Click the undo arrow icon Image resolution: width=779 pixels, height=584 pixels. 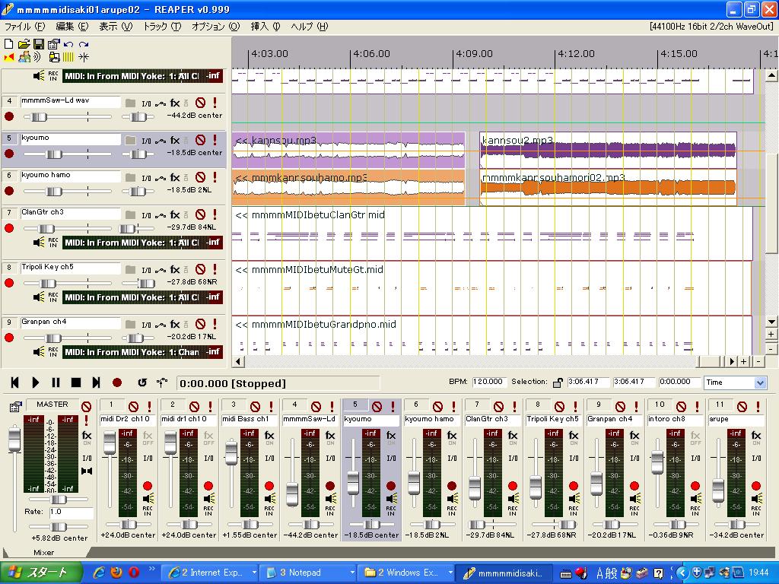click(68, 44)
